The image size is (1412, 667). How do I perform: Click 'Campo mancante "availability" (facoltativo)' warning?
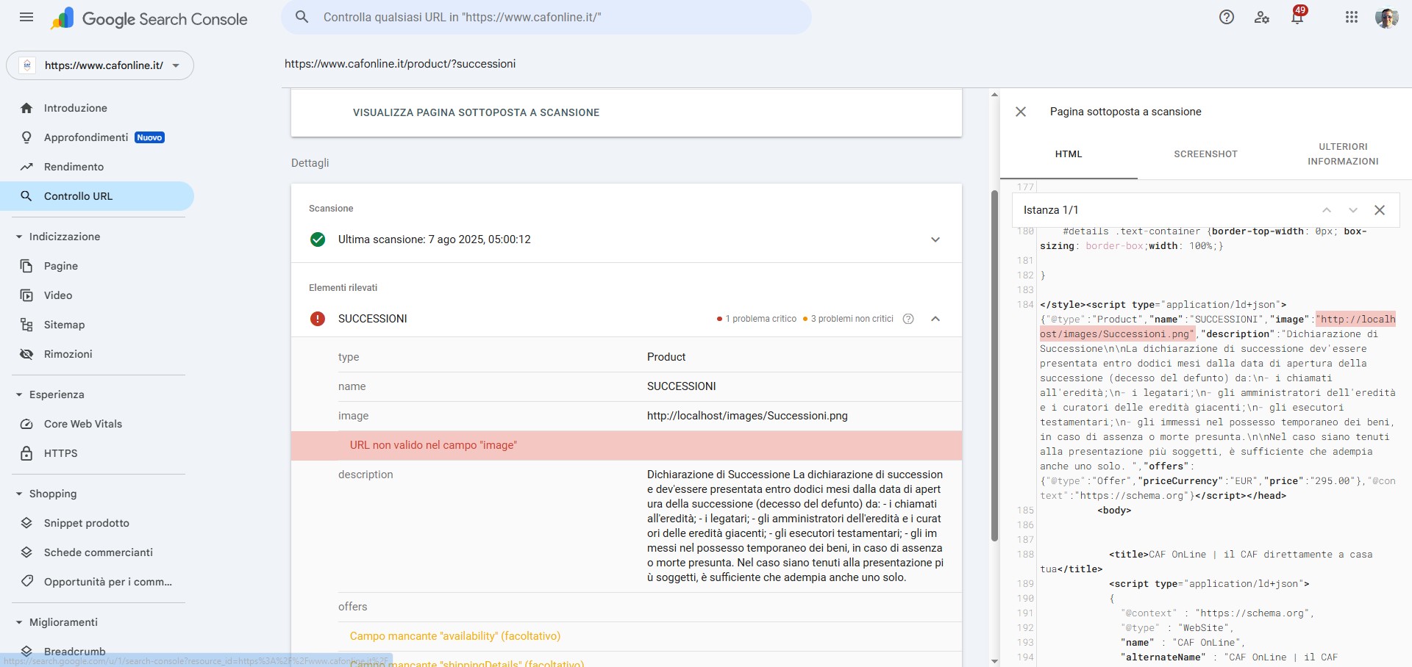coord(455,636)
